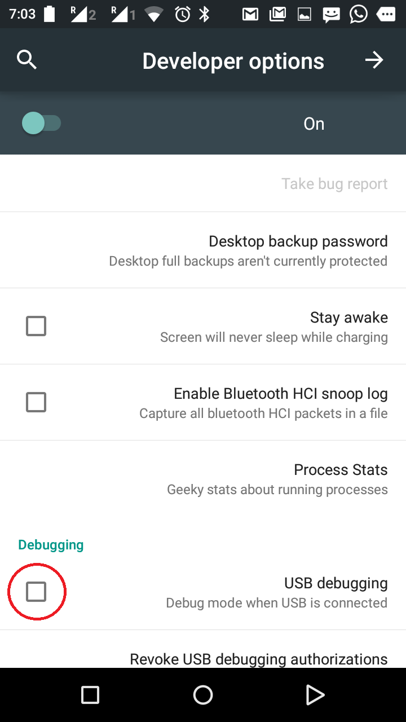The height and width of the screenshot is (722, 406).
Task: Tap the battery status icon
Action: coord(50,14)
